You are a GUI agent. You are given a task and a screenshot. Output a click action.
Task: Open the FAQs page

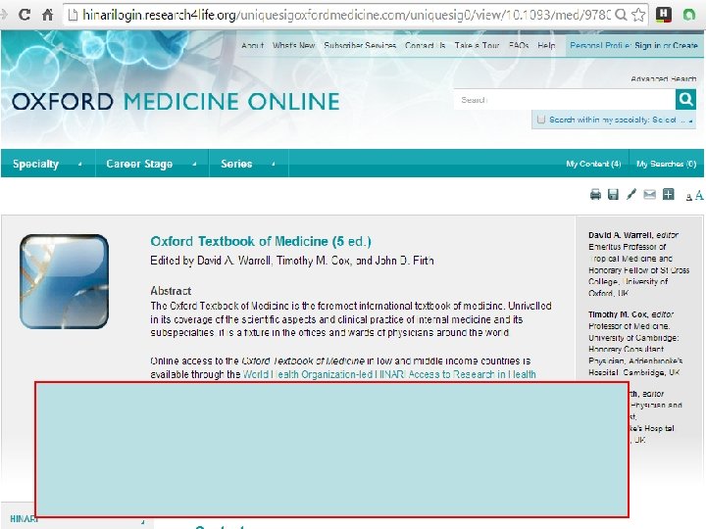click(519, 45)
